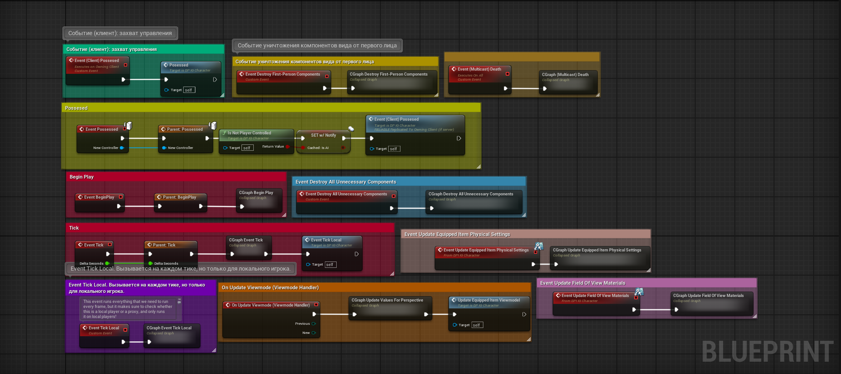Image resolution: width=841 pixels, height=374 pixels.
Task: Open the CGraph Begin Play collapsed graph node
Action: point(259,200)
